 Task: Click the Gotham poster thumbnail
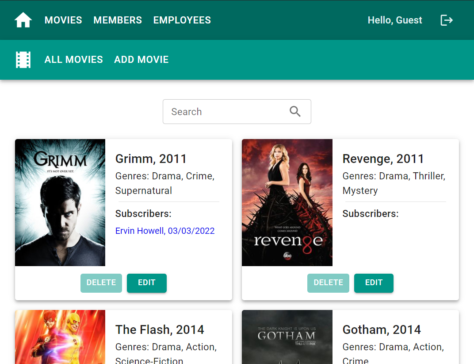[x=287, y=337]
